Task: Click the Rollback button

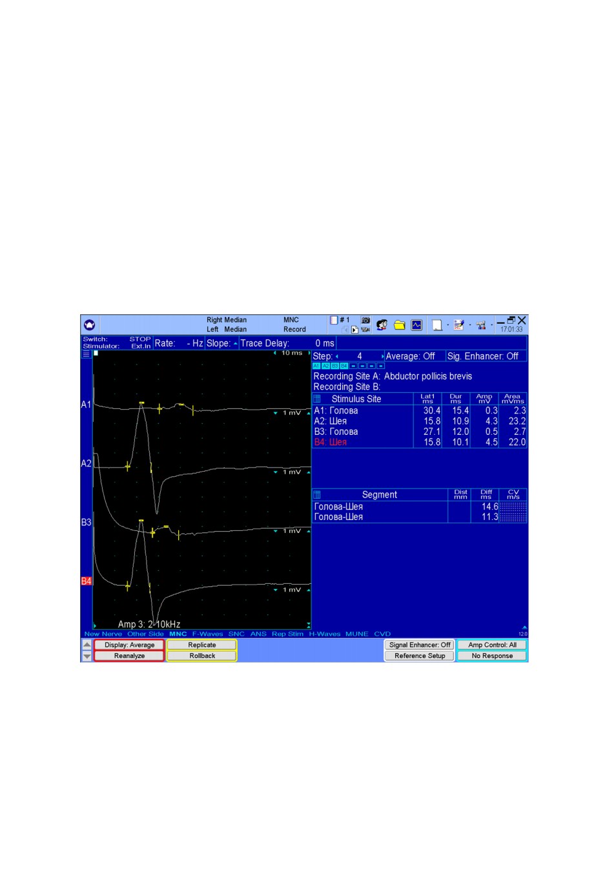Action: pyautogui.click(x=202, y=656)
